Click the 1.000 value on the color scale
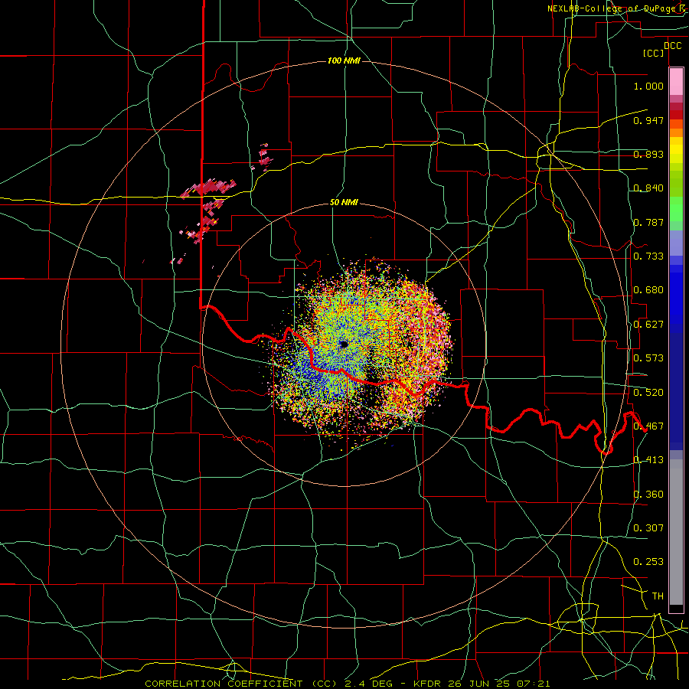Viewport: 689px width, 689px height. click(x=648, y=86)
